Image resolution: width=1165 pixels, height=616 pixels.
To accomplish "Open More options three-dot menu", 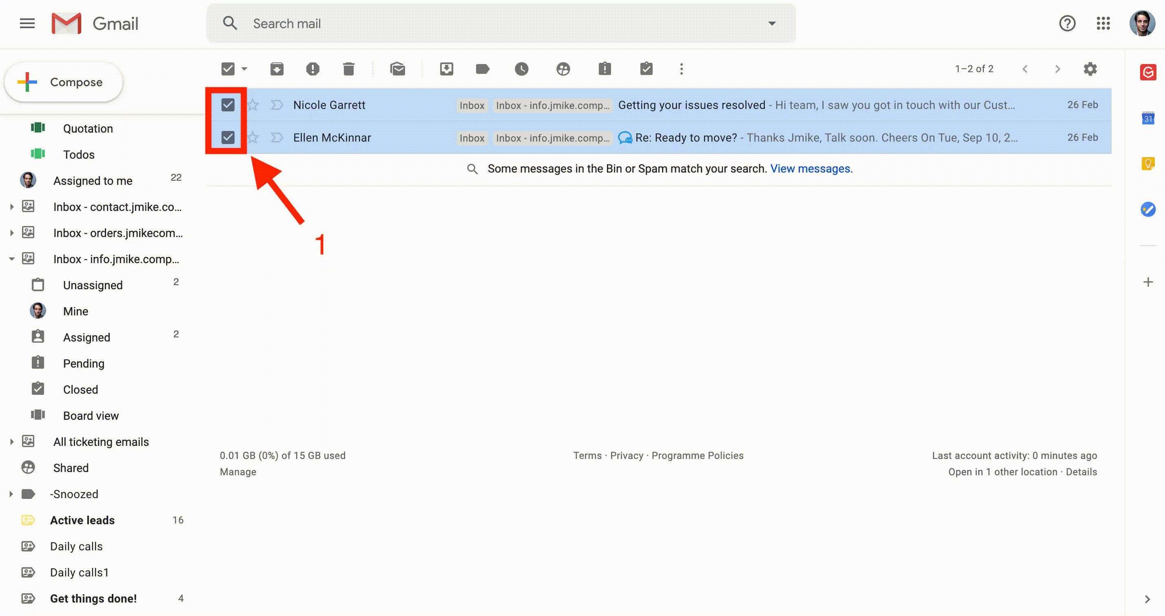I will [682, 69].
